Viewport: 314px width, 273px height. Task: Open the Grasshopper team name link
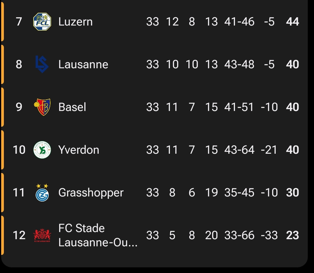(91, 193)
